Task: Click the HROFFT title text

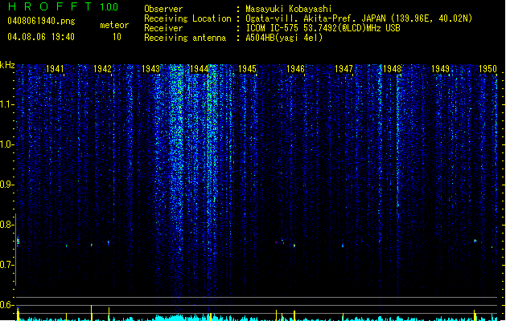Action: coord(50,6)
